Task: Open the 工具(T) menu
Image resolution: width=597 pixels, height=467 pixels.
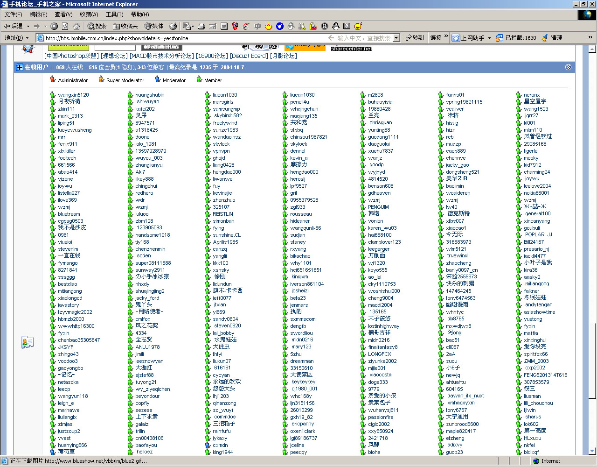Action: [114, 14]
